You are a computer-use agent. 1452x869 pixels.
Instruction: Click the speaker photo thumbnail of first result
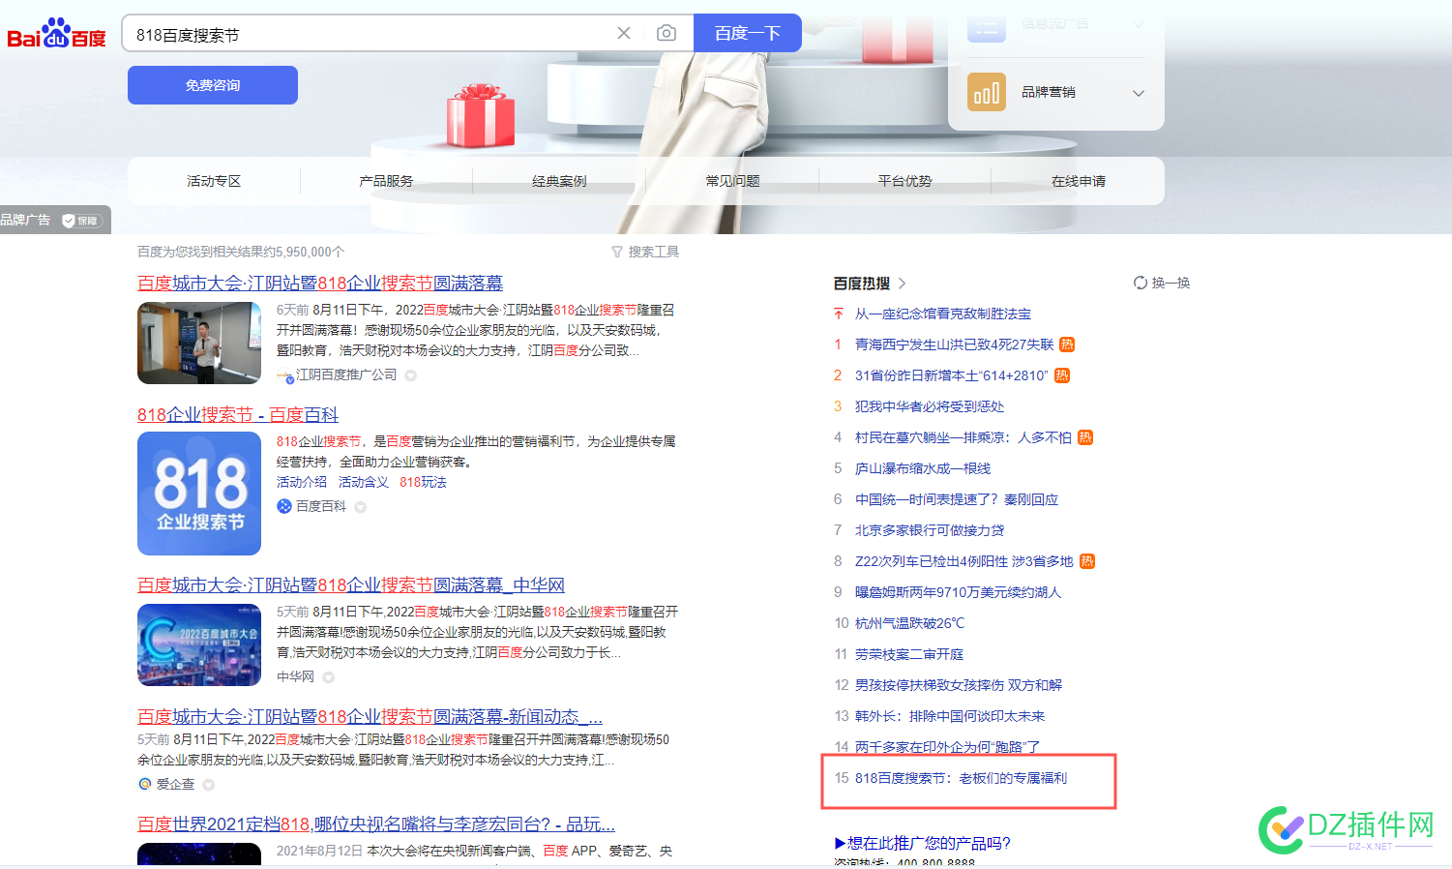199,343
